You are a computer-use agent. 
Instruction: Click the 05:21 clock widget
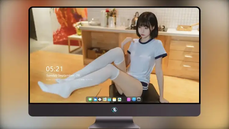click(x=54, y=69)
